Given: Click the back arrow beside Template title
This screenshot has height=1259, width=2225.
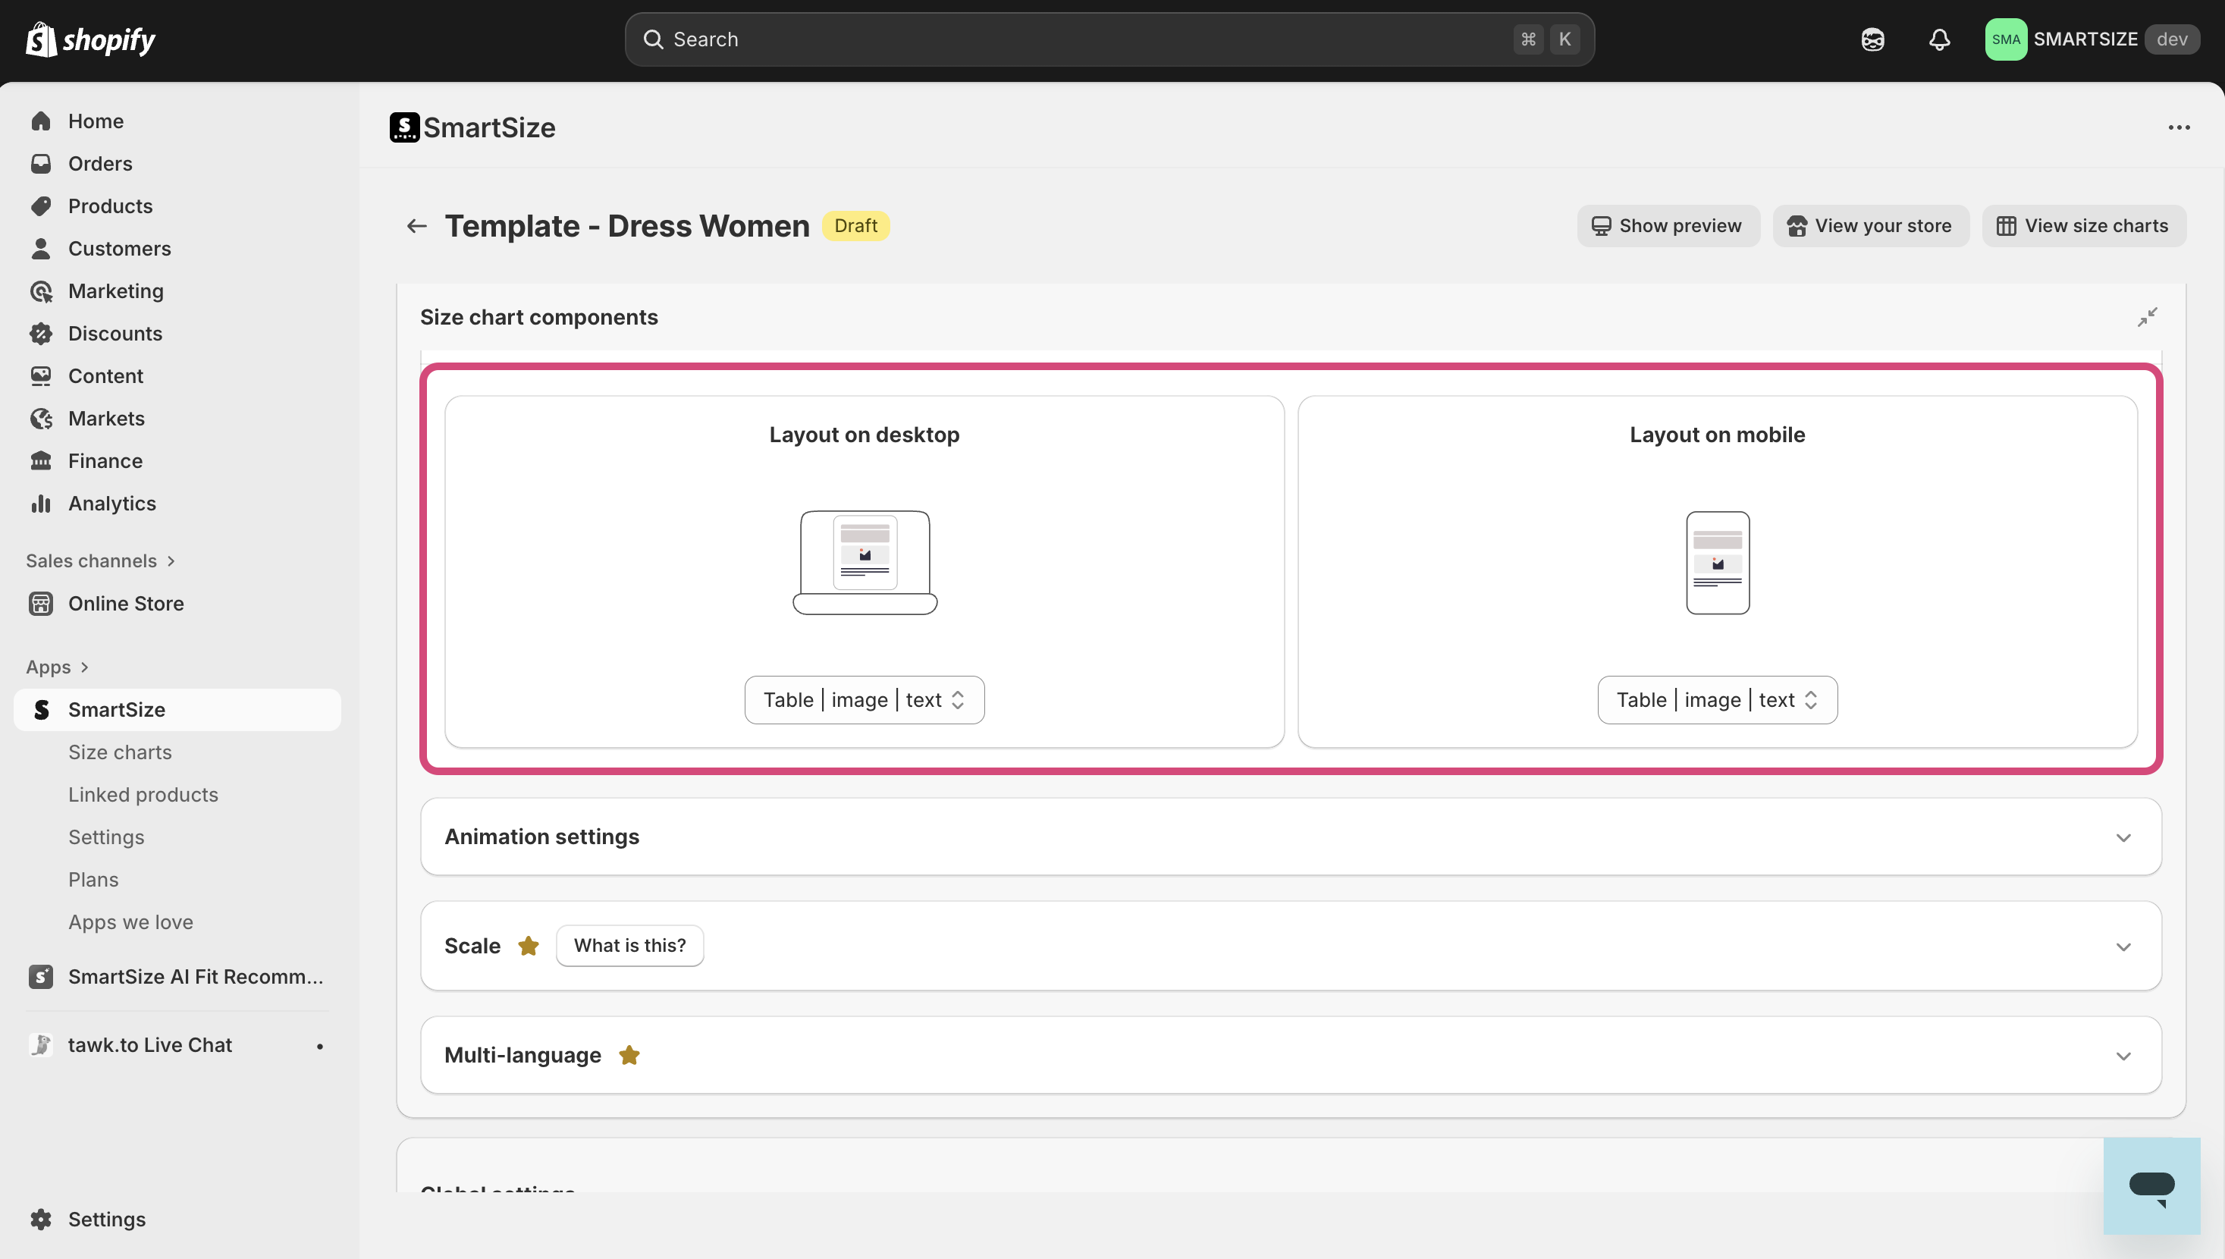Looking at the screenshot, I should [416, 226].
